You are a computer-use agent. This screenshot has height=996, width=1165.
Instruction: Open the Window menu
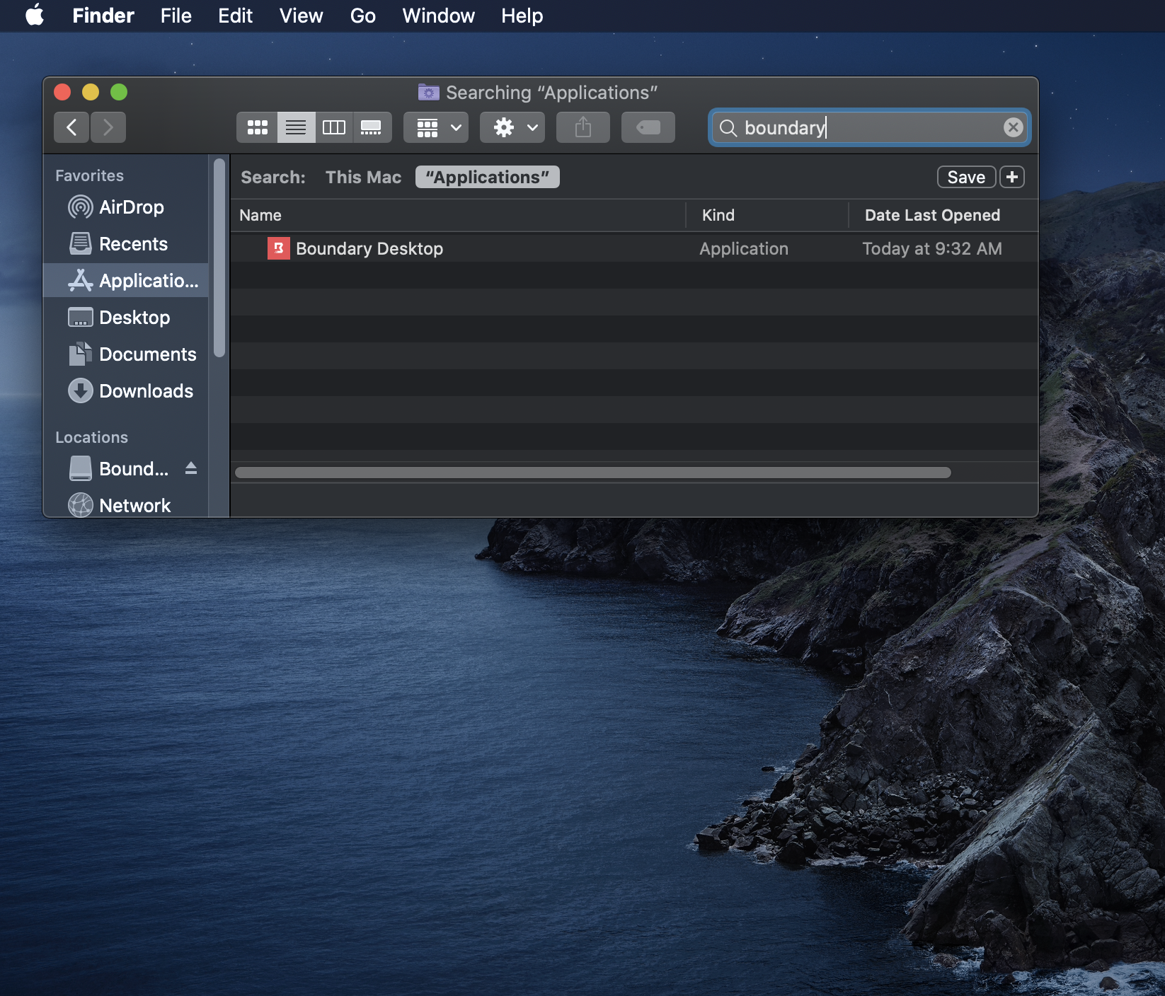pyautogui.click(x=438, y=16)
